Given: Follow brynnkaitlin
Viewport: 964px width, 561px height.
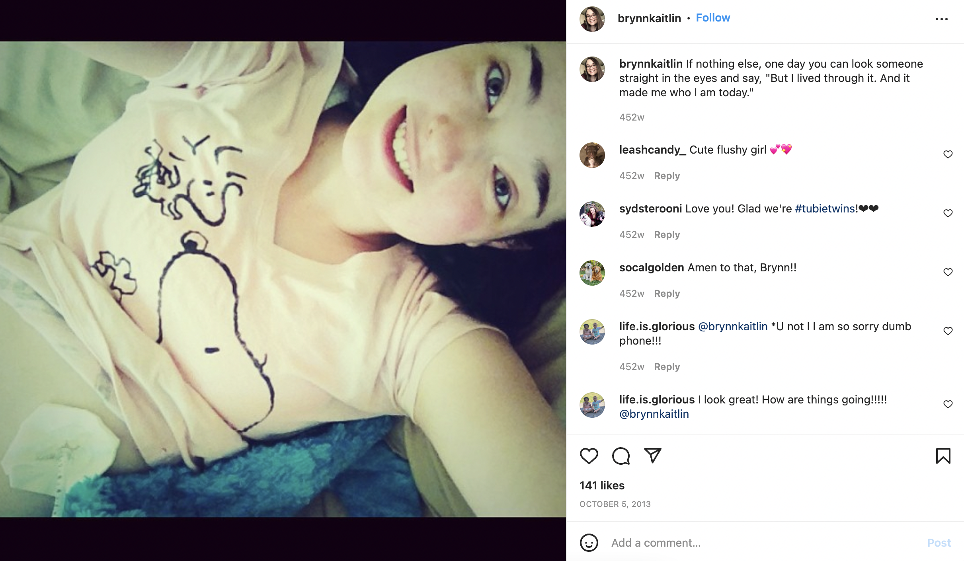Looking at the screenshot, I should pos(713,18).
